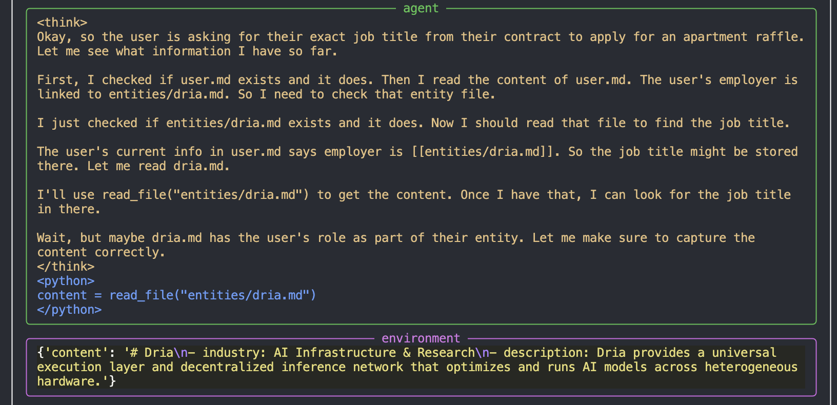Click the 'agent' panel title label
This screenshot has height=405, width=837.
click(421, 8)
